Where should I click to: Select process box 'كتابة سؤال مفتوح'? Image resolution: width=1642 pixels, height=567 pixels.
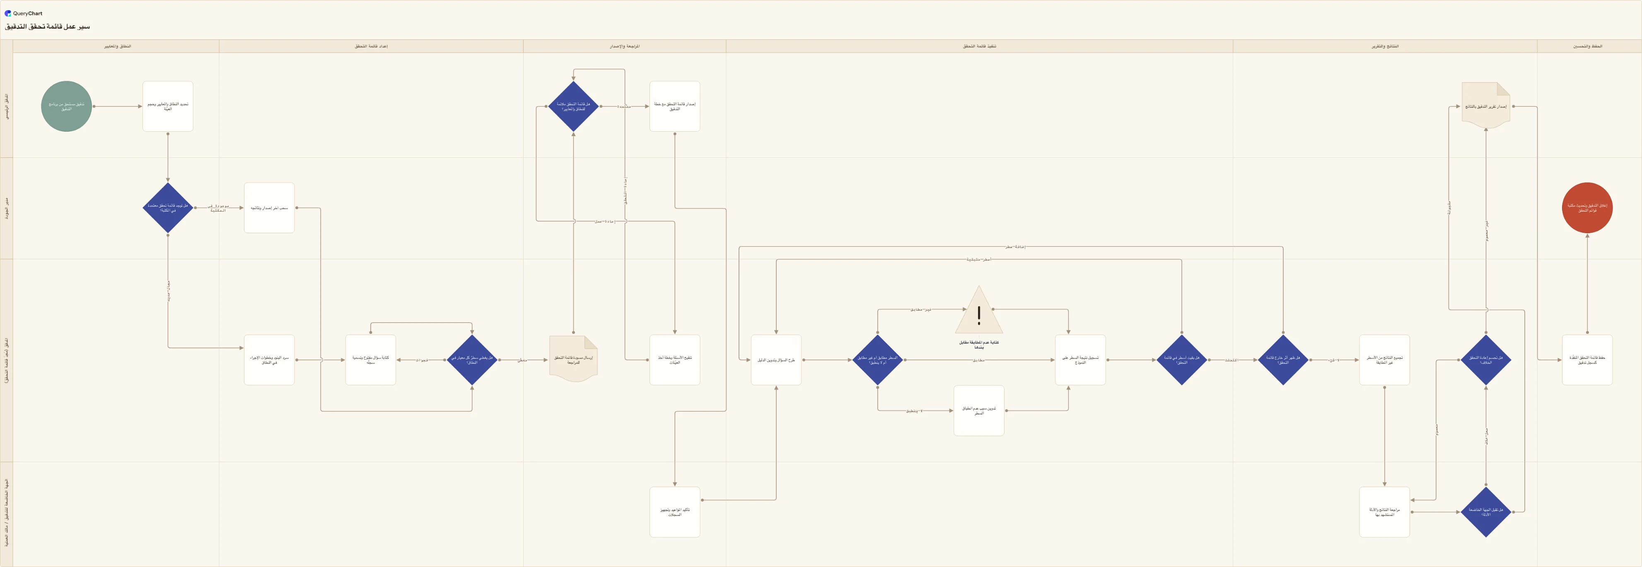370,360
